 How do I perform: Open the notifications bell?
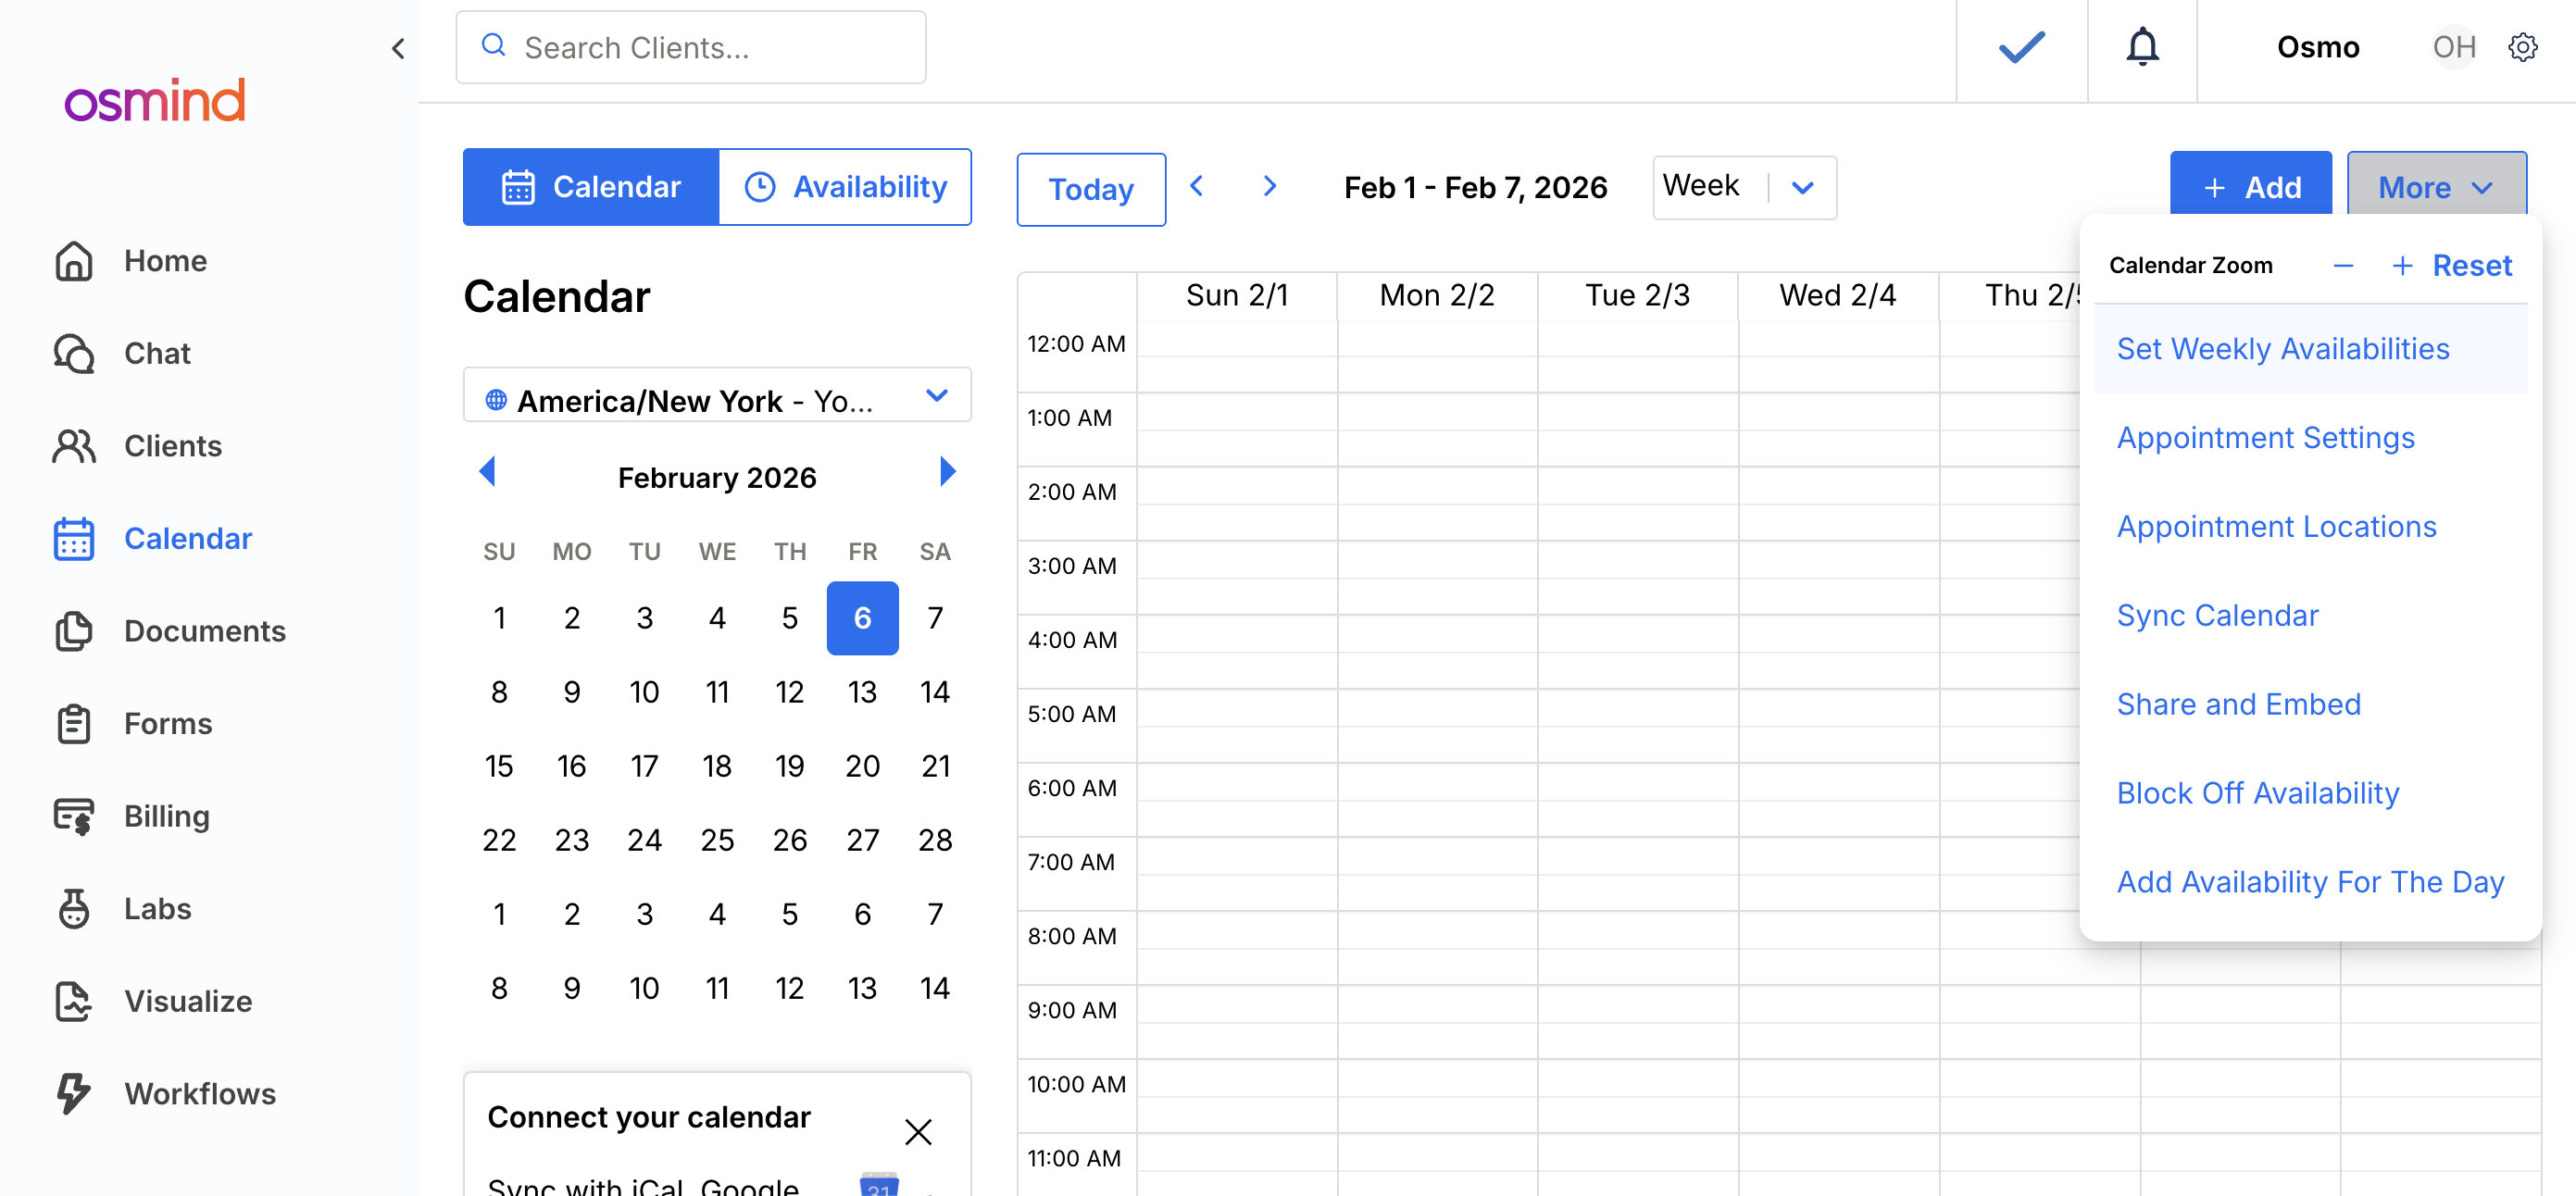[2142, 47]
